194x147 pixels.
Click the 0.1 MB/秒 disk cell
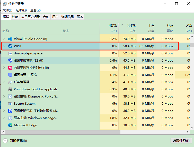147,46
